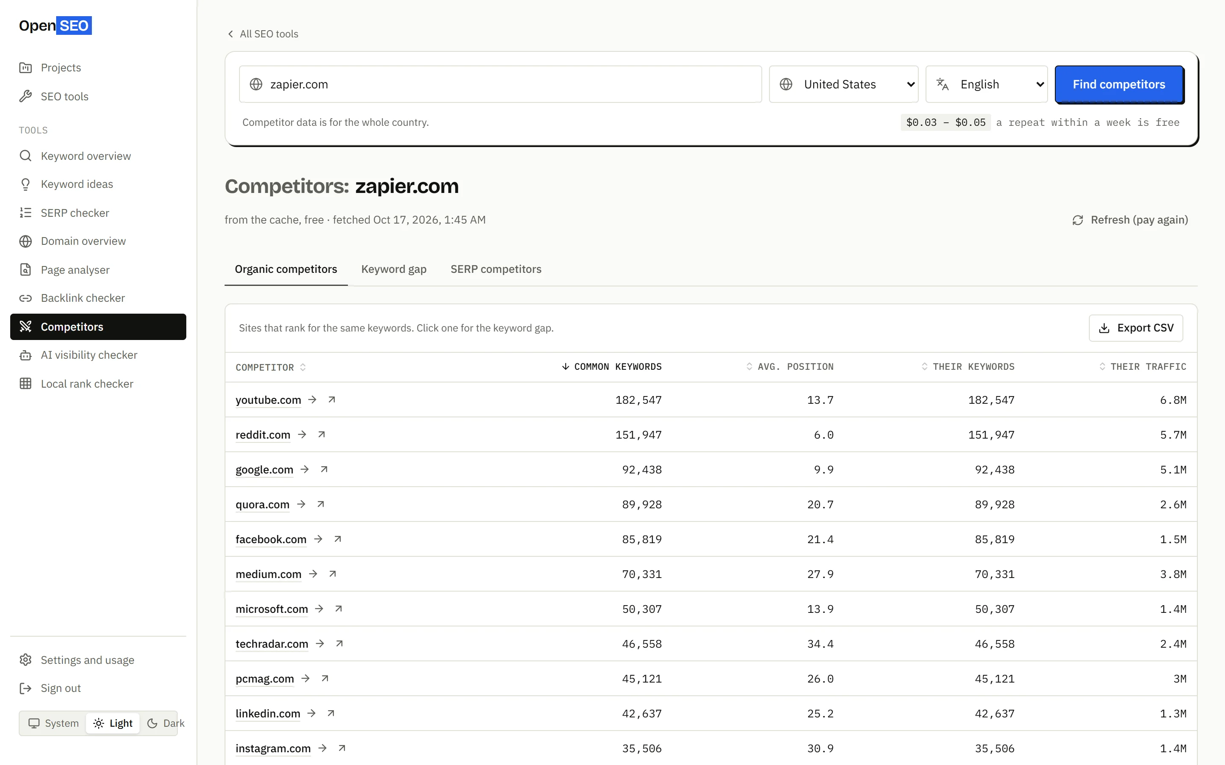The image size is (1225, 765).
Task: Click keyword gap arrow for quora.com
Action: coord(301,504)
